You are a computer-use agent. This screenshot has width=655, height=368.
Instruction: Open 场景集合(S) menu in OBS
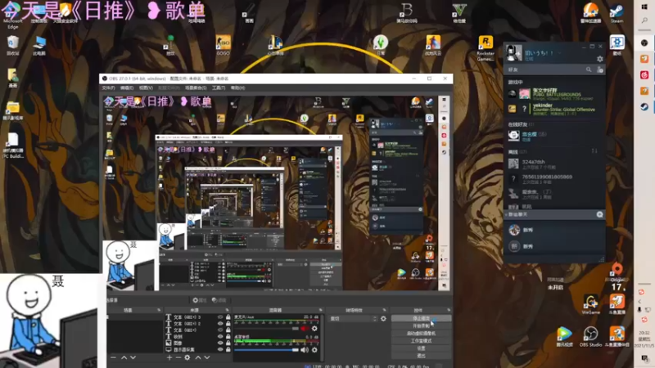196,88
